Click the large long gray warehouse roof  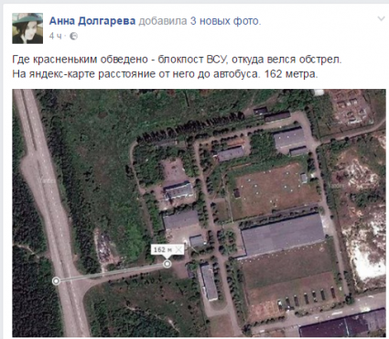coord(283,235)
